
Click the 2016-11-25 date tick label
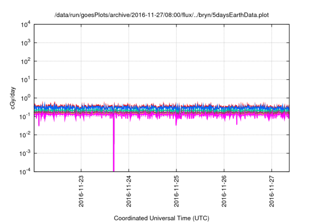pos(176,191)
